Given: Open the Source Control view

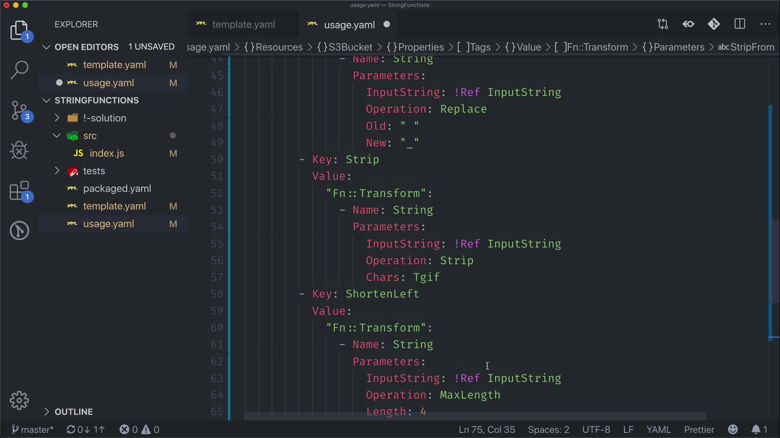Looking at the screenshot, I should (x=19, y=111).
